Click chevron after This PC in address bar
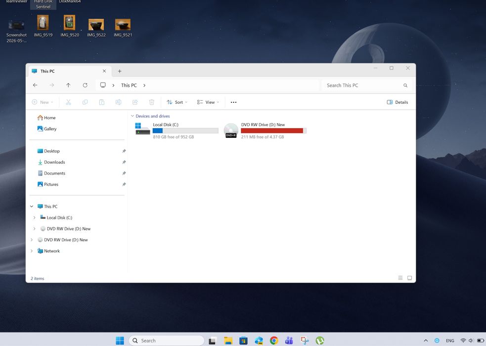 click(144, 85)
